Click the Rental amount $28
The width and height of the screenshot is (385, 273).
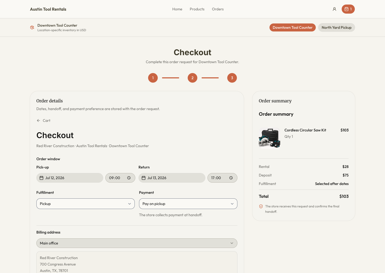345,167
